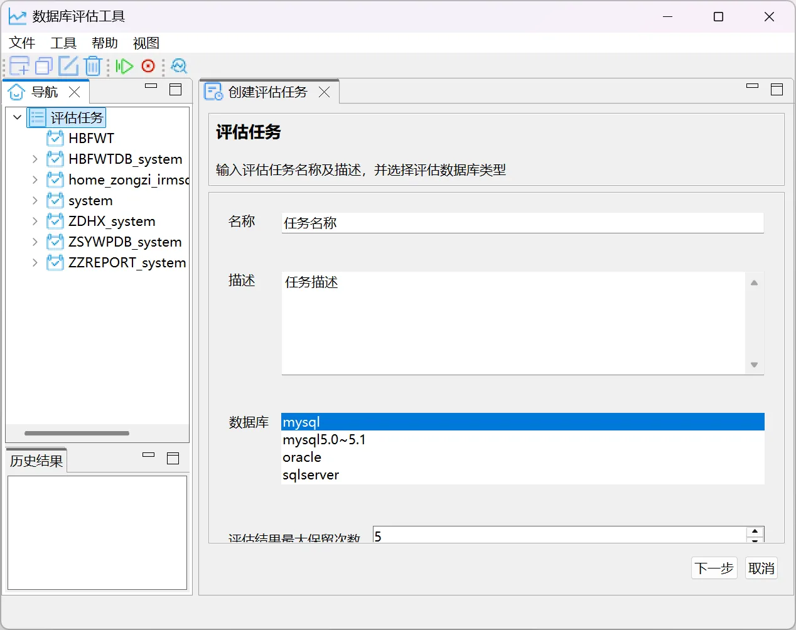Expand the HBFWTDB_system tree node

tap(35, 159)
